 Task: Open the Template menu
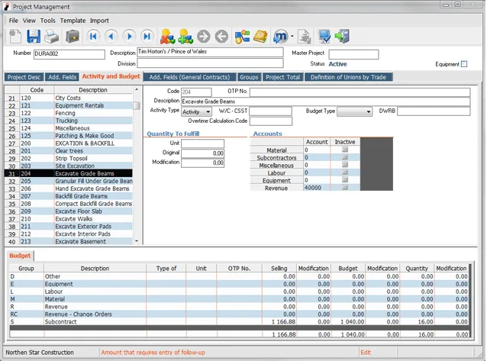(x=73, y=21)
